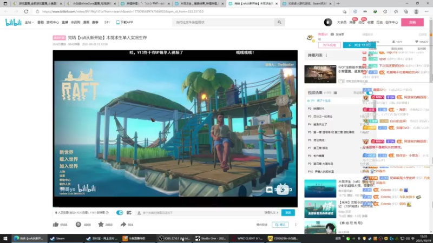Open the more options dots near notes button
The height and width of the screenshot is (243, 433).
pos(296,225)
